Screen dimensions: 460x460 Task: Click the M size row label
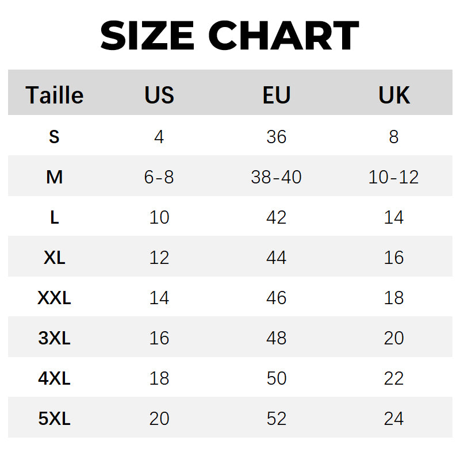click(x=55, y=177)
